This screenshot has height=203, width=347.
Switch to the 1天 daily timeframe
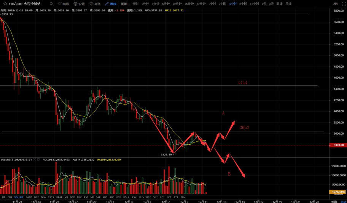point(264,4)
